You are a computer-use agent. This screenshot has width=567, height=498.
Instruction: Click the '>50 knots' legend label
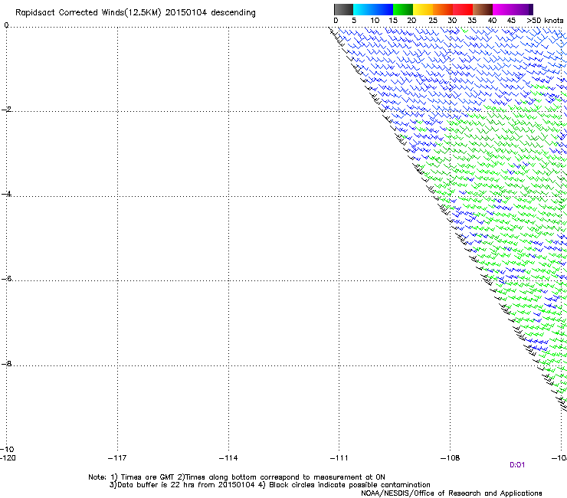[x=545, y=21]
